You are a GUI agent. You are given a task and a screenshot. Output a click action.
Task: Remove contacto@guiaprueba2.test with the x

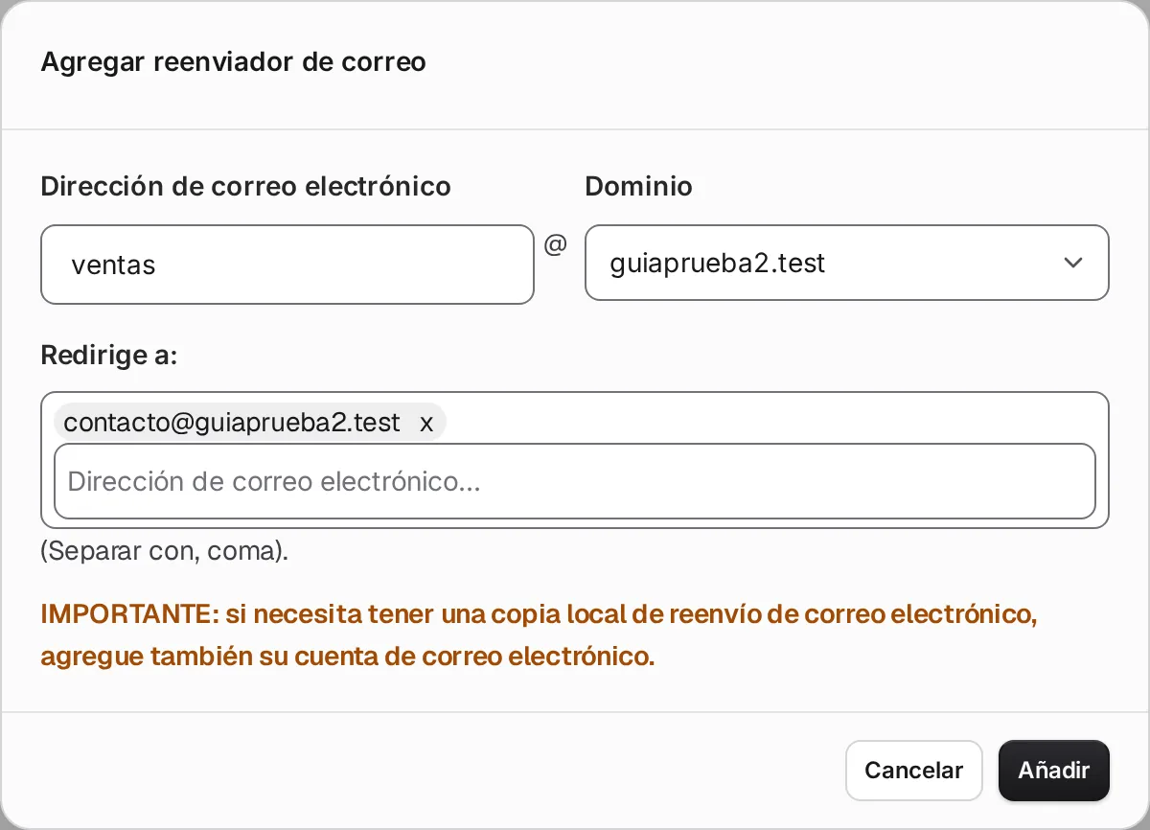pos(426,423)
